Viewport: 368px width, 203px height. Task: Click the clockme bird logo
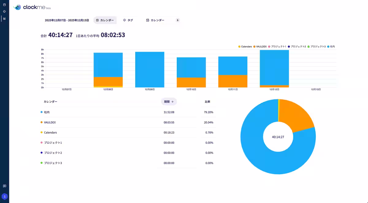click(17, 7)
